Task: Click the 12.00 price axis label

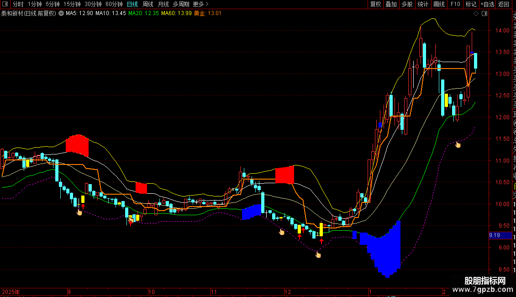Action: click(x=502, y=117)
